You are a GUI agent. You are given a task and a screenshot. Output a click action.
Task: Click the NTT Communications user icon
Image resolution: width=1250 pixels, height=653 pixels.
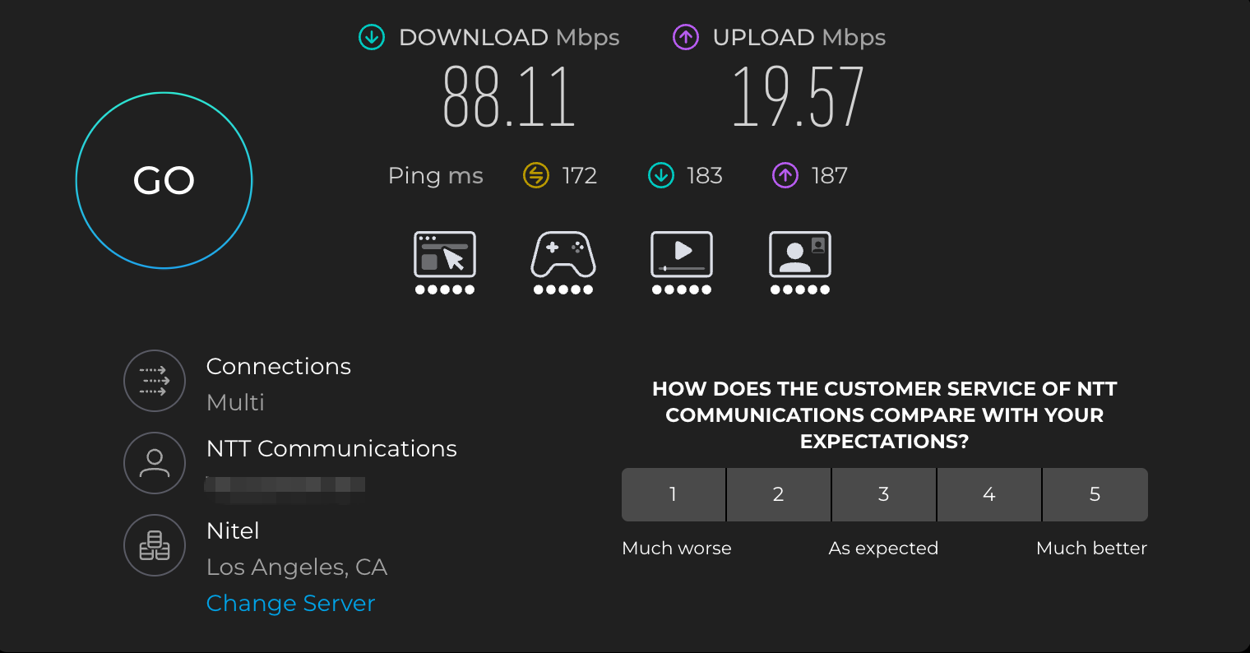[x=155, y=463]
